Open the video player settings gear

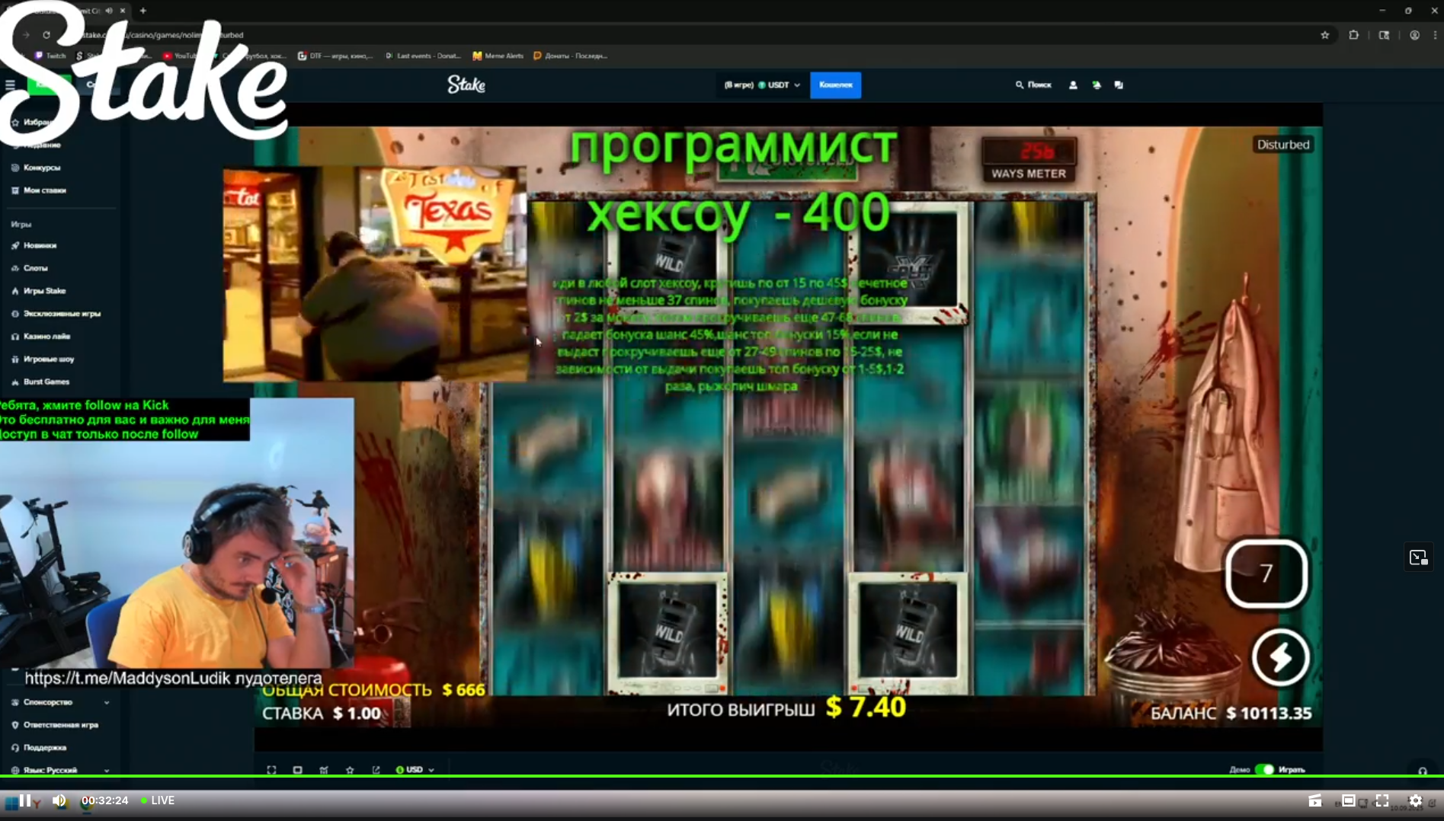pos(1415,800)
